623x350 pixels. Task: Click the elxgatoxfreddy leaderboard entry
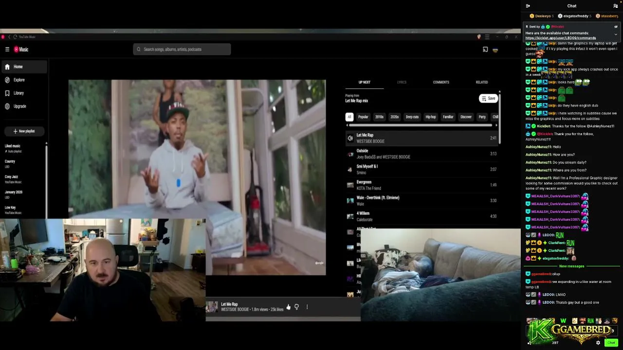(575, 16)
